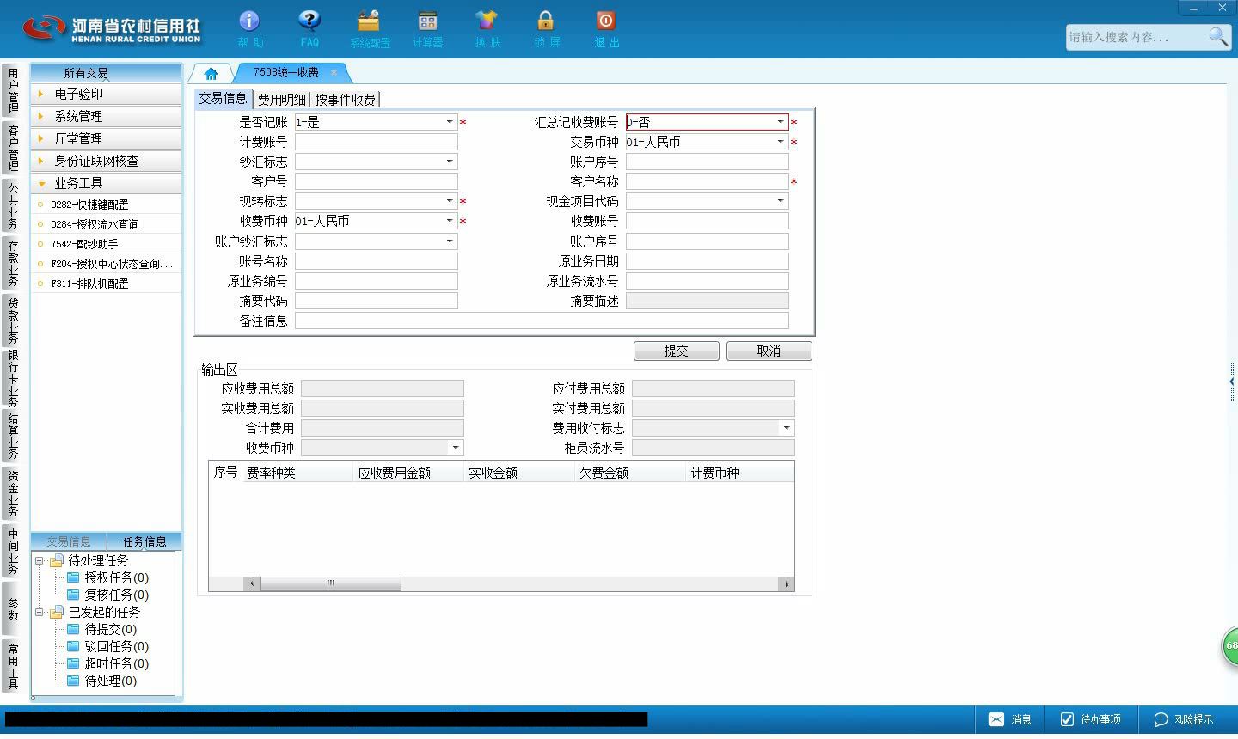Open the 钞汇标志 dropdown
Screen dimensions: 1238x739
450,162
